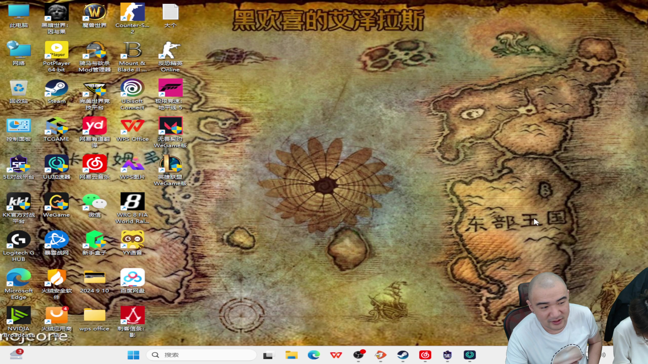Click the 百度网盘 shortcut icon

click(132, 281)
